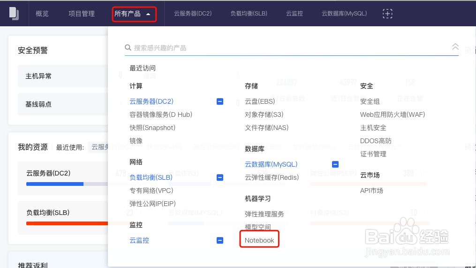Viewport: 476px width, 268px height.
Task: Open 快照(Snapshot) product
Action: point(152,128)
